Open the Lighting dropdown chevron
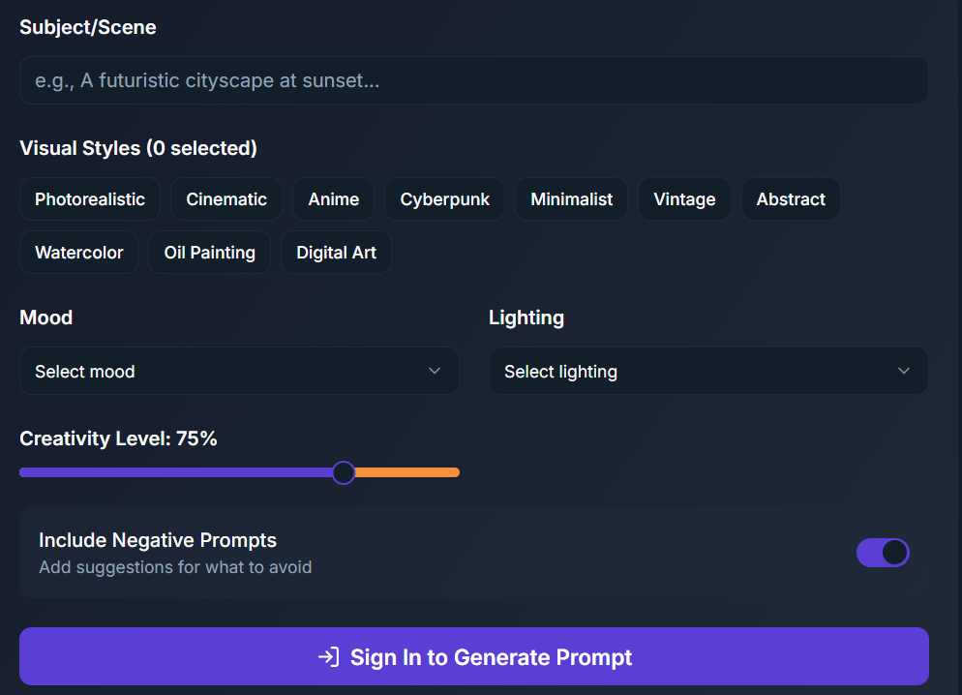The width and height of the screenshot is (962, 695). coord(903,371)
